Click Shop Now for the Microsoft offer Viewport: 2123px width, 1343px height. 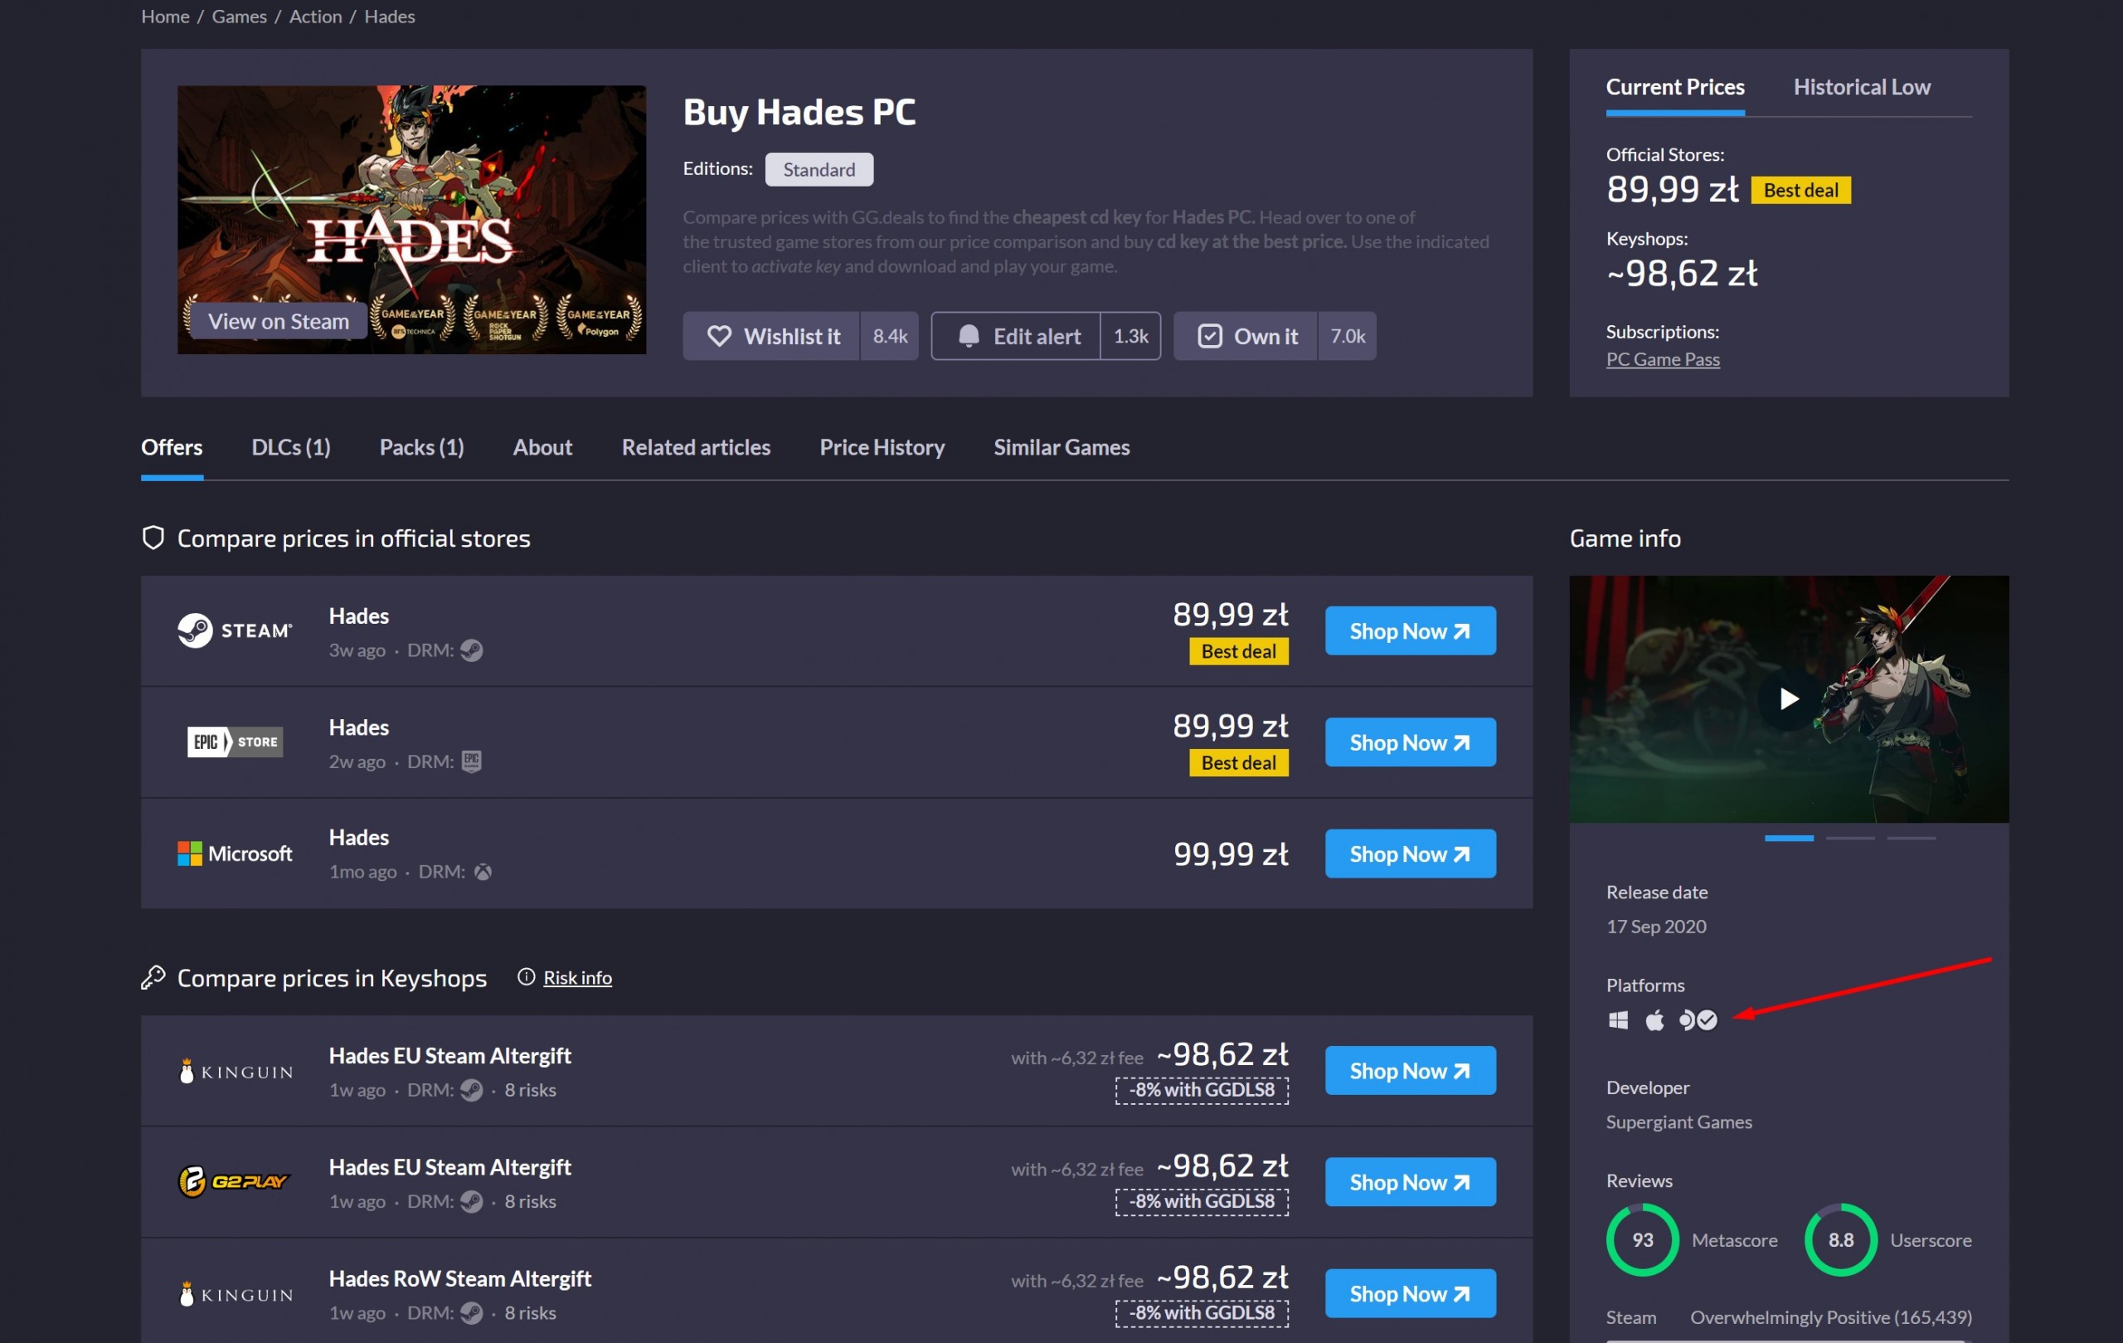1410,854
